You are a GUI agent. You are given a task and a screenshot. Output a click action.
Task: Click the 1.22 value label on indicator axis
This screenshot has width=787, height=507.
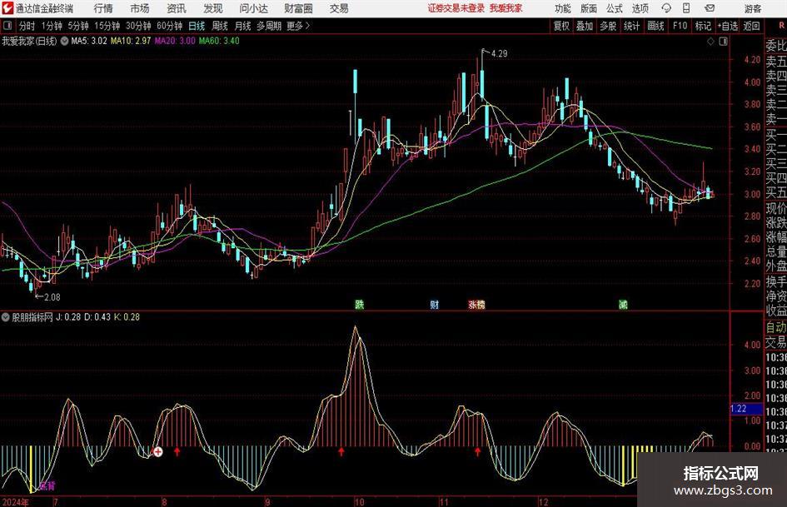[738, 409]
